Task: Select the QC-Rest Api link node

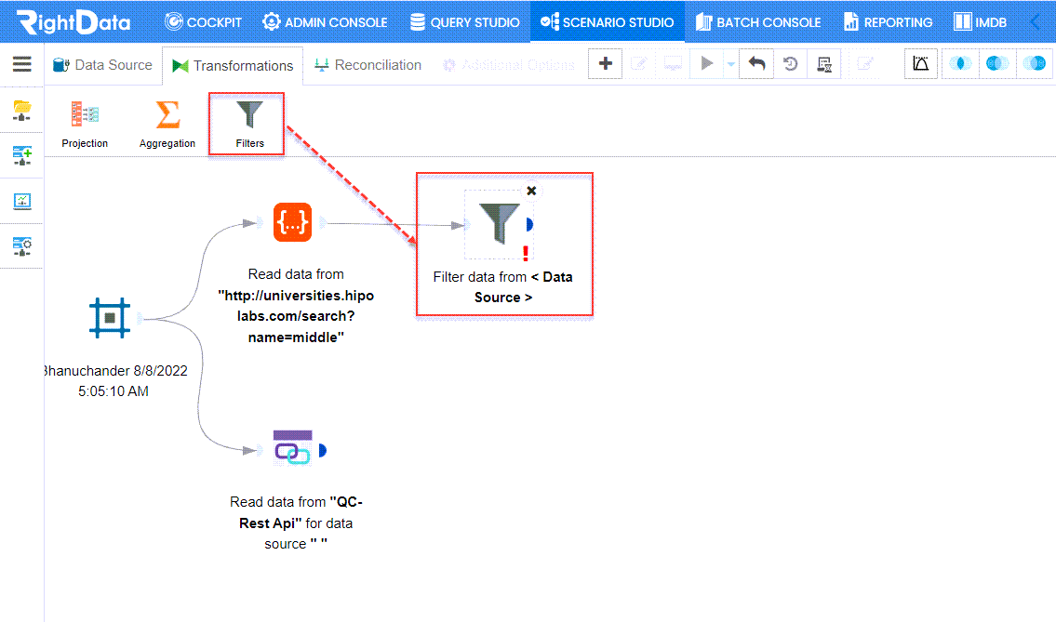Action: (x=292, y=448)
